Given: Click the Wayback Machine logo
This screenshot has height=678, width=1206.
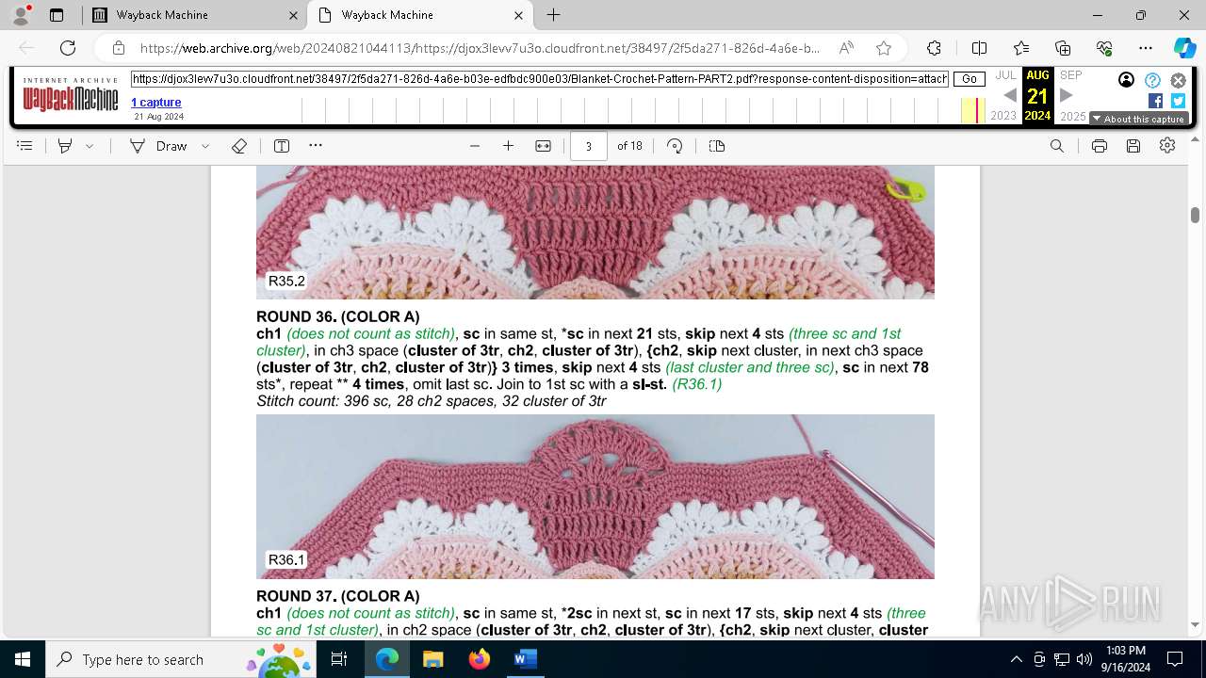Looking at the screenshot, I should [71, 95].
